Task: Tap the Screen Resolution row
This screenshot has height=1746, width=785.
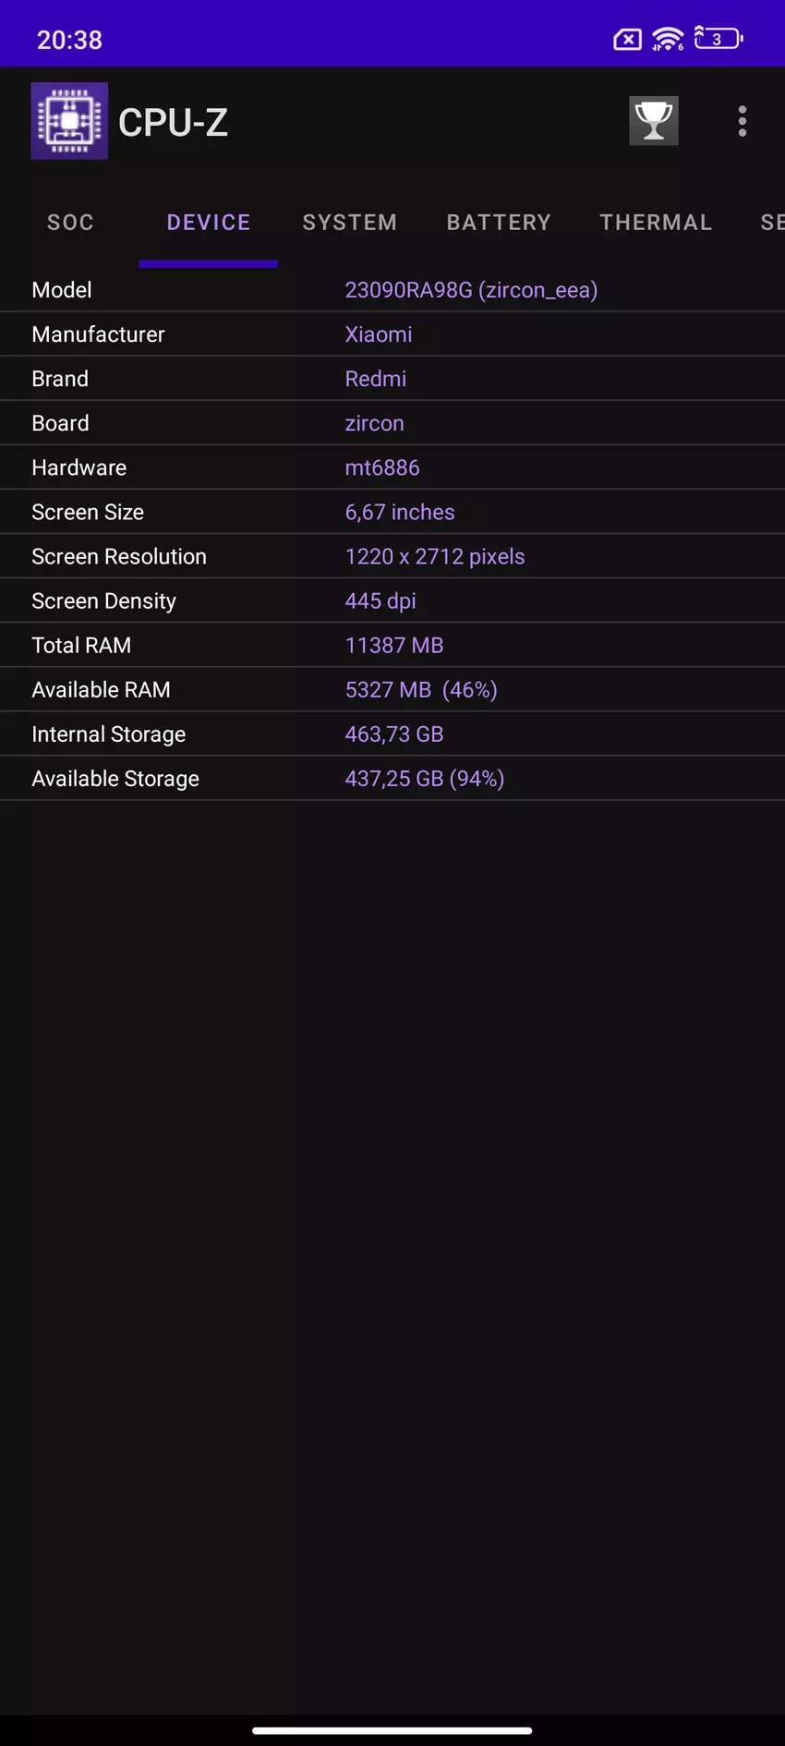Action: 392,556
